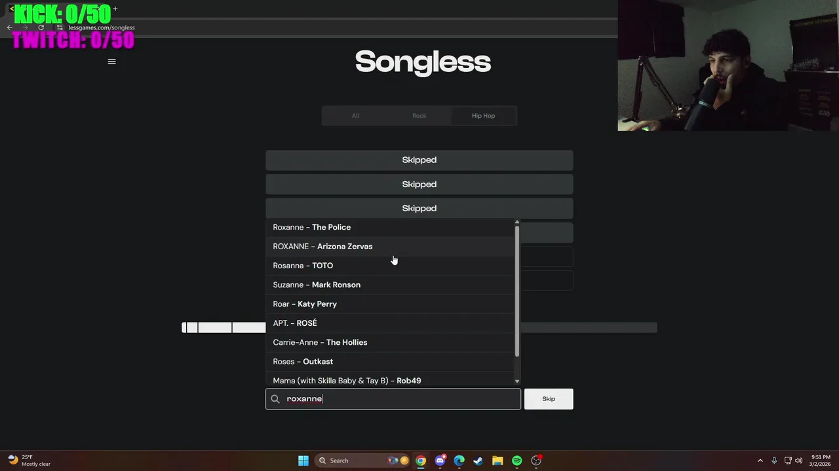Image resolution: width=839 pixels, height=471 pixels.
Task: Click the microphone tray icon
Action: pyautogui.click(x=774, y=461)
